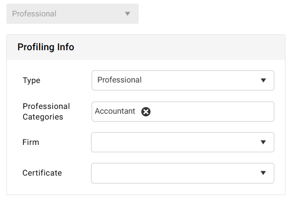Open the empty Certificate dropdown
This screenshot has width=295, height=202.
point(183,173)
